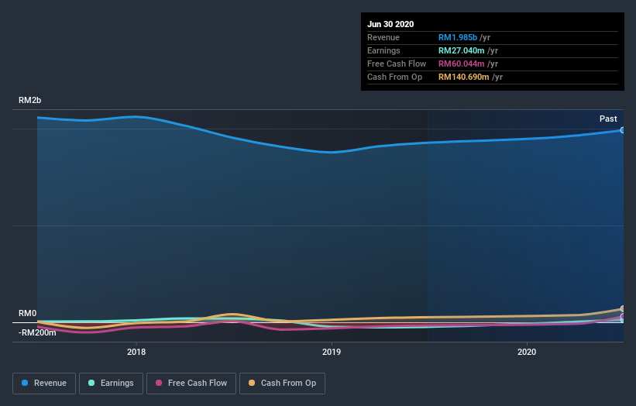The height and width of the screenshot is (406, 636).
Task: Toggle the Cash From Op legend button
Action: 282,384
